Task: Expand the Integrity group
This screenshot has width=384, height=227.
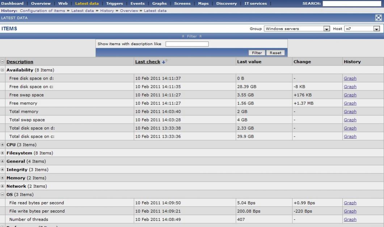Action: pyautogui.click(x=2, y=170)
